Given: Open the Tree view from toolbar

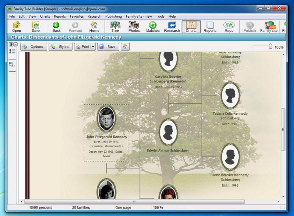Looking at the screenshot, I should click(x=115, y=27).
